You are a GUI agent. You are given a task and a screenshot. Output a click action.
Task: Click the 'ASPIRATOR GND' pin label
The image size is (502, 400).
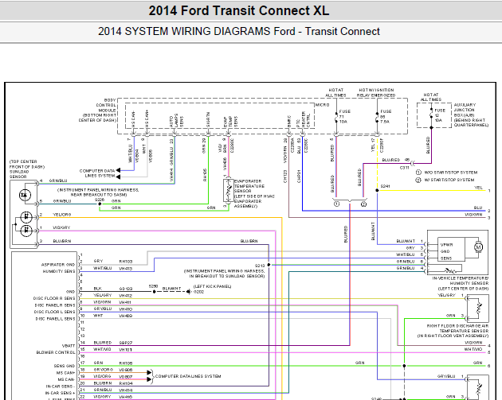point(58,265)
